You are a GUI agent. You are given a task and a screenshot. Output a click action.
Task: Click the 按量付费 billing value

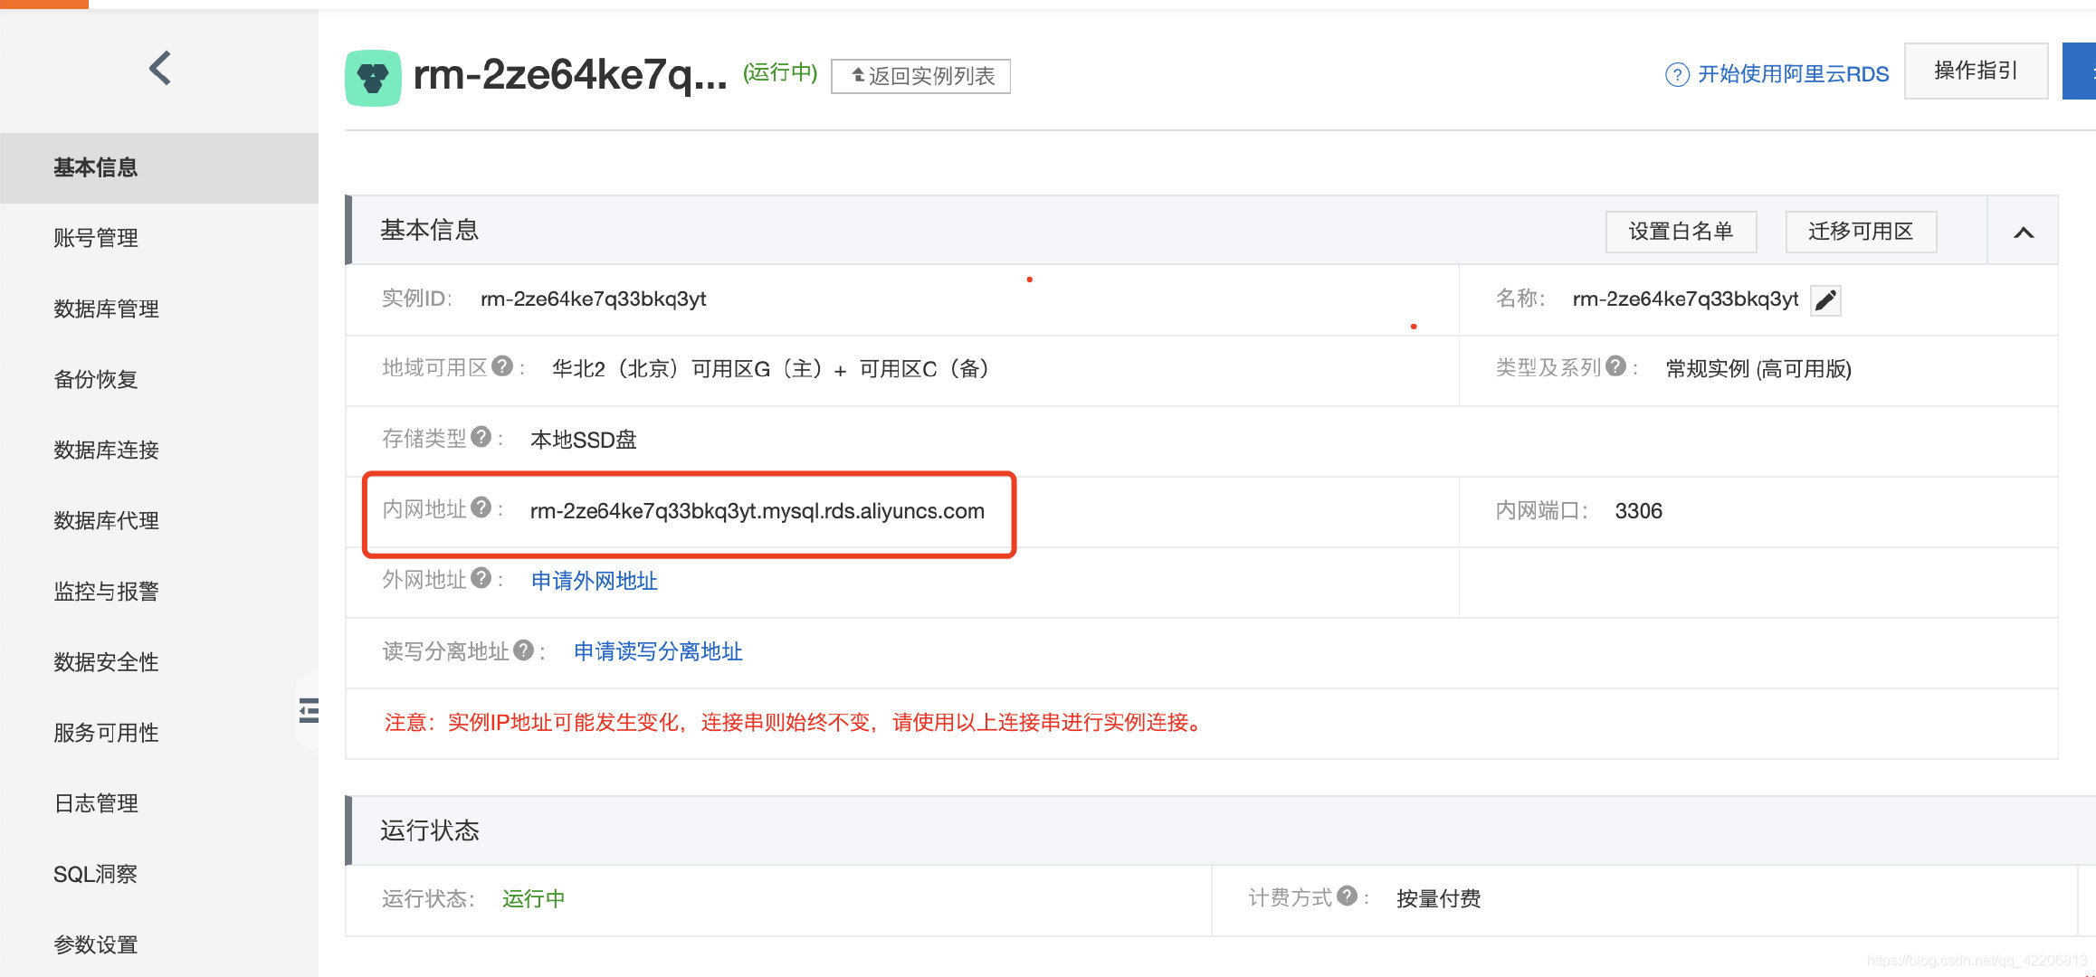1439,898
